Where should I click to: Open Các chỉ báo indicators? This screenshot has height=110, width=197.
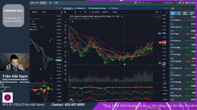tap(94, 12)
